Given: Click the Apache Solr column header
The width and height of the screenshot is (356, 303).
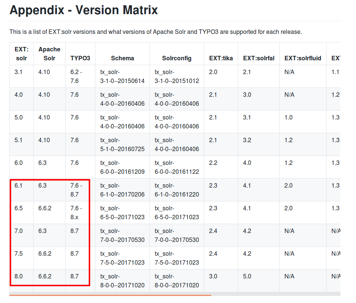Looking at the screenshot, I should [x=49, y=54].
